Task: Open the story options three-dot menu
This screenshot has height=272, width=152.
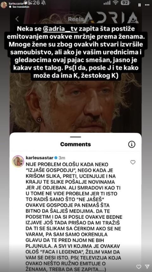Action: pyautogui.click(x=147, y=5)
